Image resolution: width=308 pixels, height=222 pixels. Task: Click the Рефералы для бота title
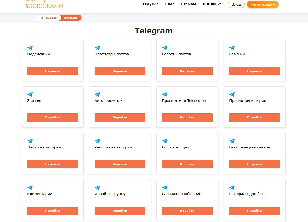tap(247, 194)
